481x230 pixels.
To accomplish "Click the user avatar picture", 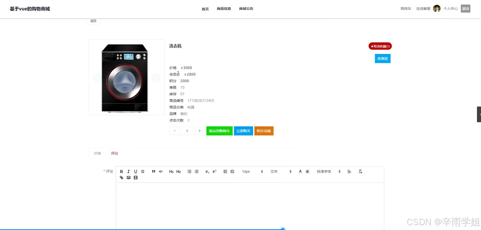I will pos(437,9).
